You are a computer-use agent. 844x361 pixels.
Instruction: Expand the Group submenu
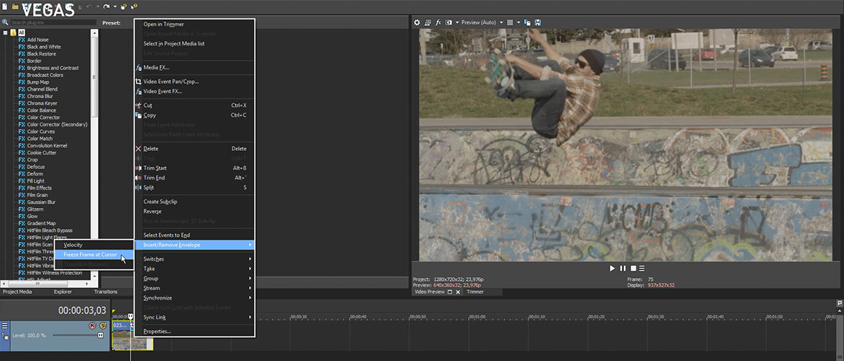pyautogui.click(x=194, y=278)
